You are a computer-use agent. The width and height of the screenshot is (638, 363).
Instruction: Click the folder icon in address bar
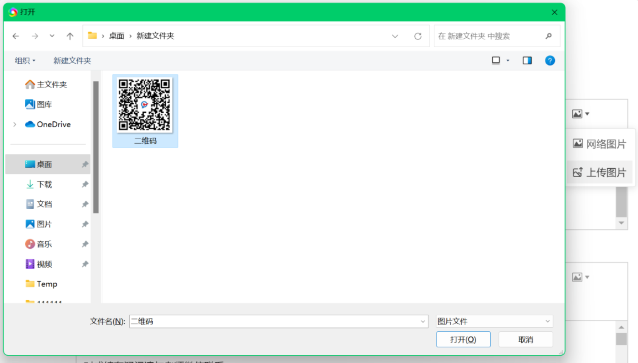(x=93, y=36)
